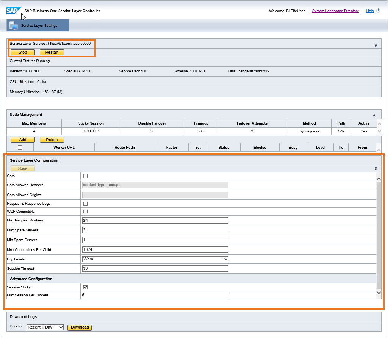Refresh the Service Layer Service panel

point(375,45)
